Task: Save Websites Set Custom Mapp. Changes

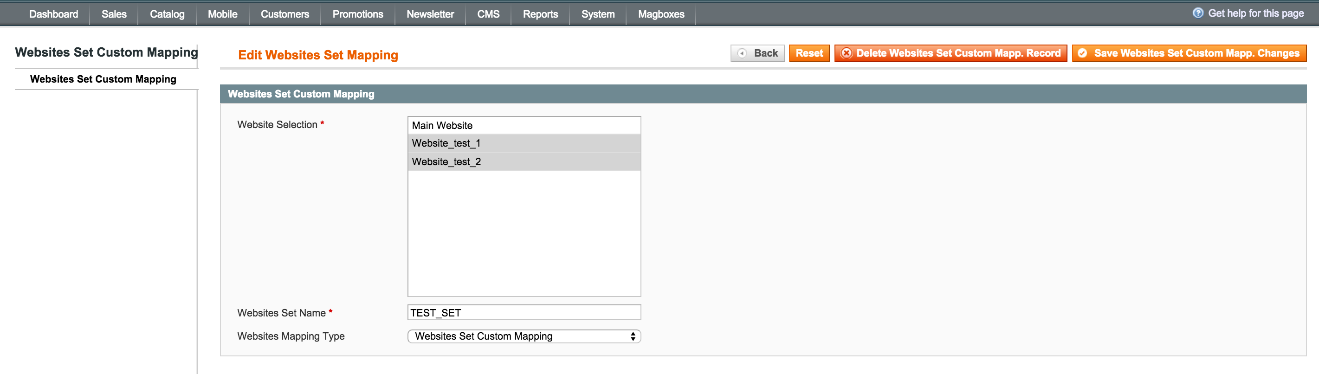Action: pyautogui.click(x=1189, y=53)
